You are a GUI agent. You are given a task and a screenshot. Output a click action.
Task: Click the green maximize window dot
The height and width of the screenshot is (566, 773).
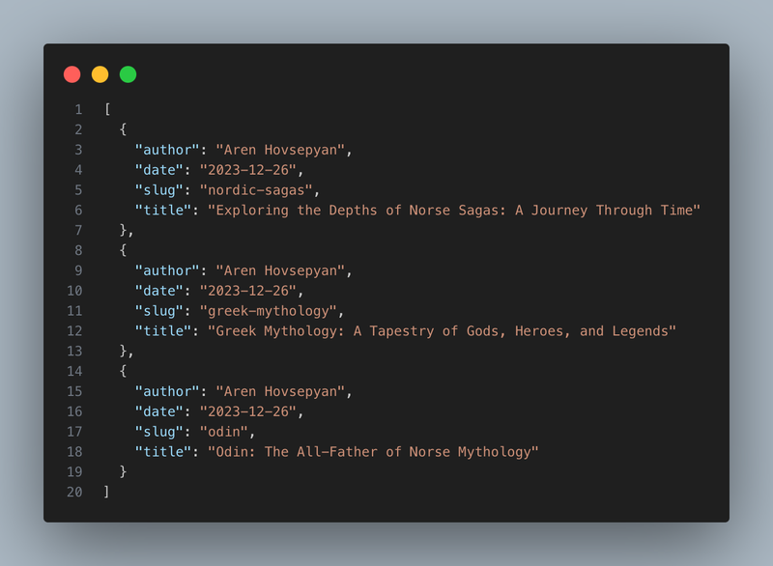pos(129,74)
